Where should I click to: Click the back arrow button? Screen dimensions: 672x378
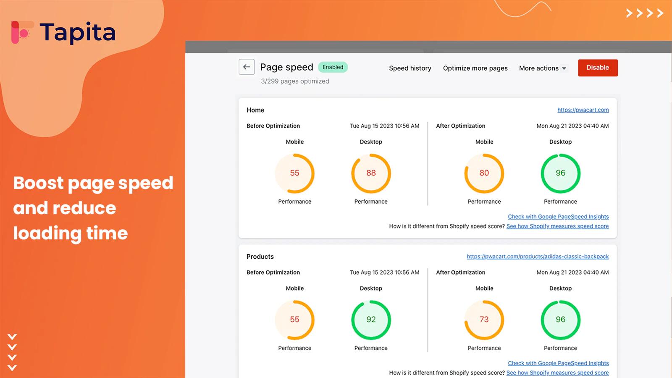247,67
